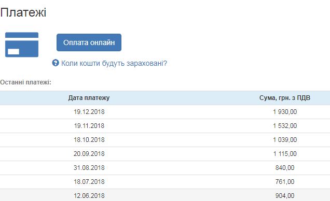
Task: Select the payment date 19.11.2018
Action: [89, 126]
